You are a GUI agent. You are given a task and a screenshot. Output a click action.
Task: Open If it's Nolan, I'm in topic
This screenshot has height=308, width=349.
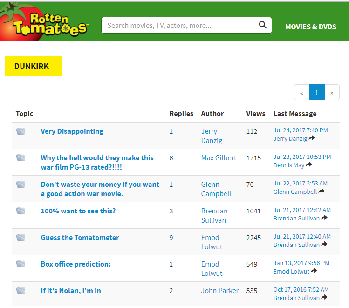71,291
